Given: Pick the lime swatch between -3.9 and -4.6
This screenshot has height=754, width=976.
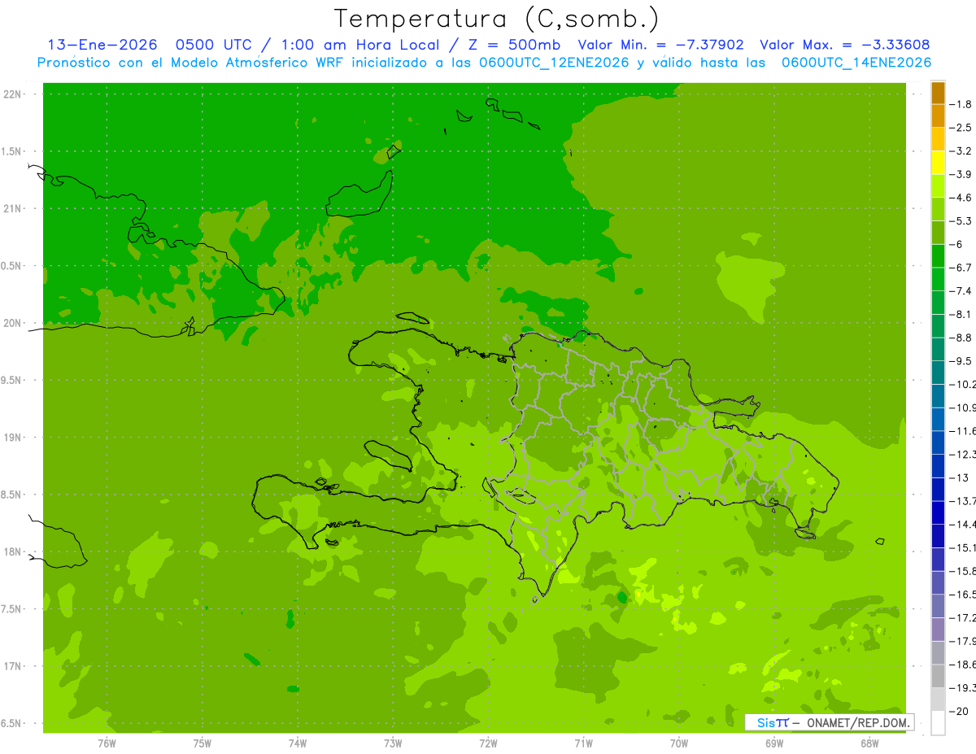Looking at the screenshot, I should pyautogui.click(x=938, y=186).
